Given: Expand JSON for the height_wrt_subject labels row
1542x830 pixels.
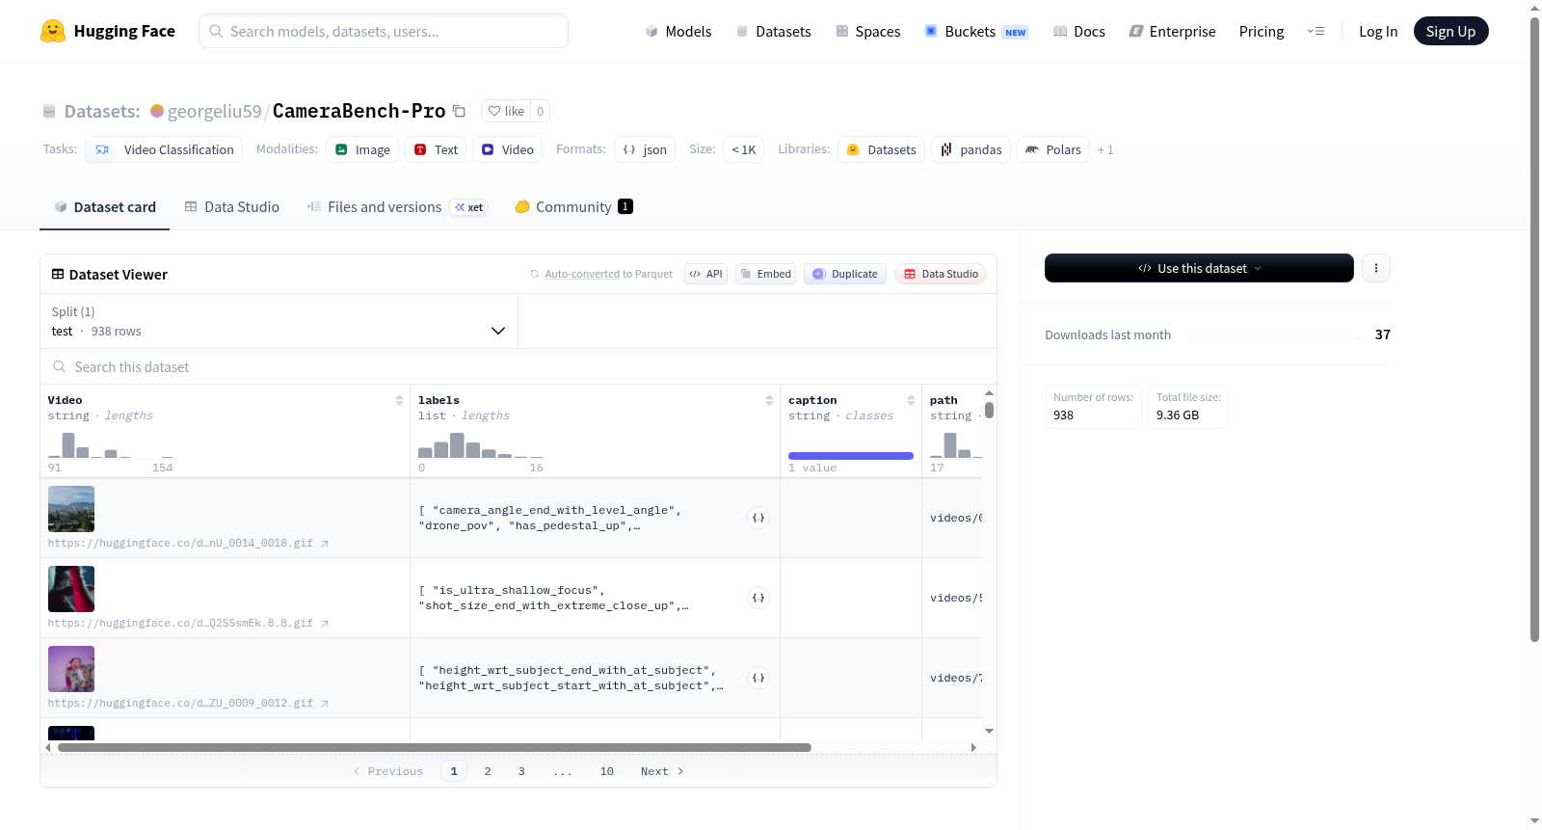Looking at the screenshot, I should point(758,678).
